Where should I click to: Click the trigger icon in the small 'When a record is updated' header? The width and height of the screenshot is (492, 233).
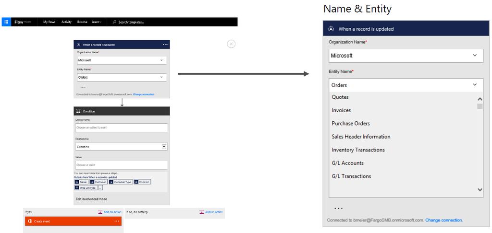click(78, 45)
